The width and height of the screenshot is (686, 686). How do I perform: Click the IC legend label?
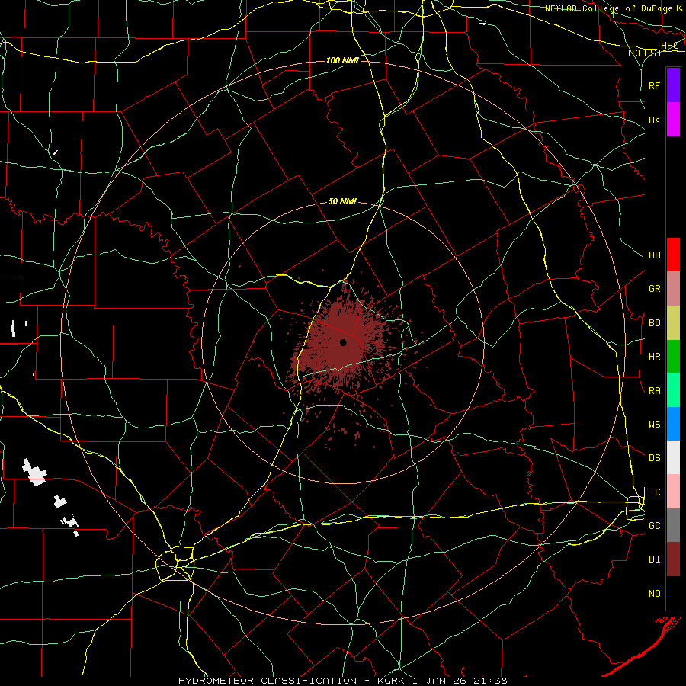pos(655,492)
